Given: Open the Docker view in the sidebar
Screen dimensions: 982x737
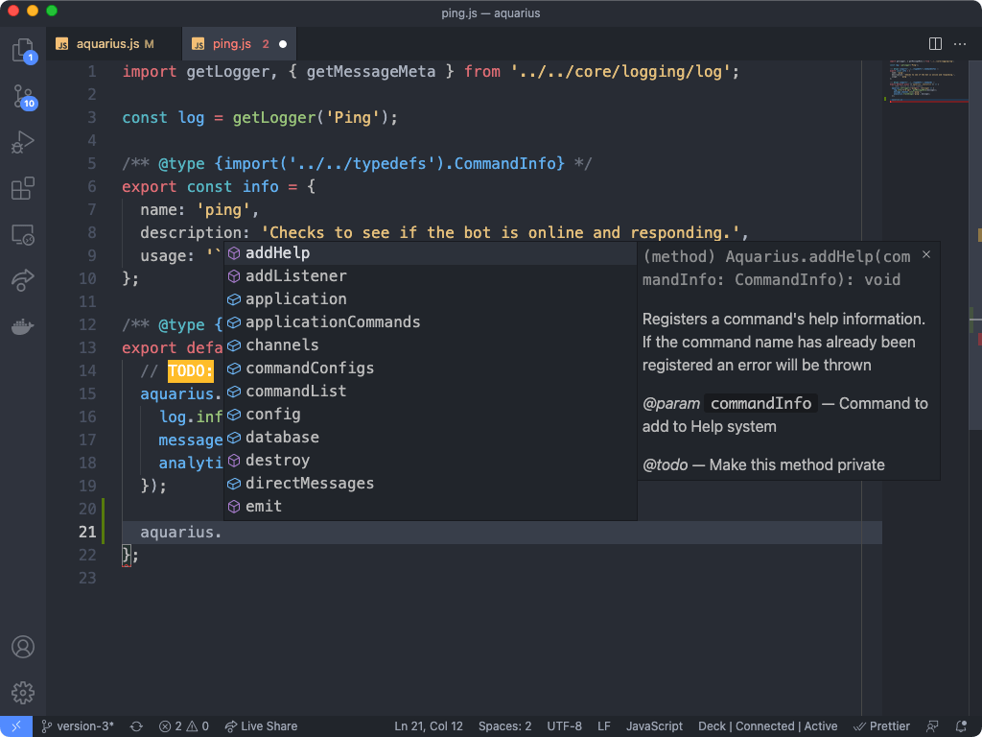Looking at the screenshot, I should point(23,325).
